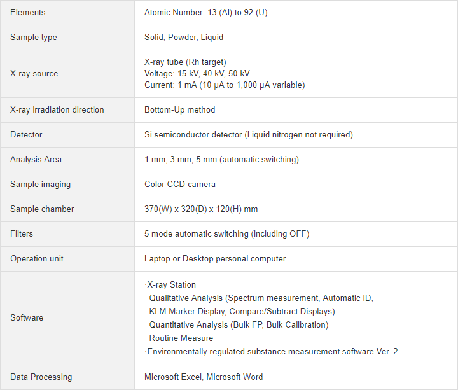The image size is (458, 390).
Task: Click the X-ray irradiation direction label
Action: 57,110
